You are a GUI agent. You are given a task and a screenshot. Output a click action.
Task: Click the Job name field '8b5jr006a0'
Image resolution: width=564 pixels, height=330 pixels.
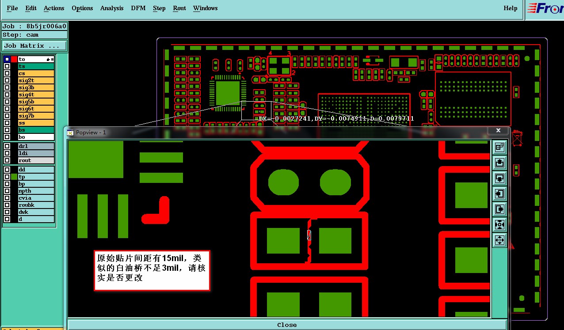click(34, 26)
